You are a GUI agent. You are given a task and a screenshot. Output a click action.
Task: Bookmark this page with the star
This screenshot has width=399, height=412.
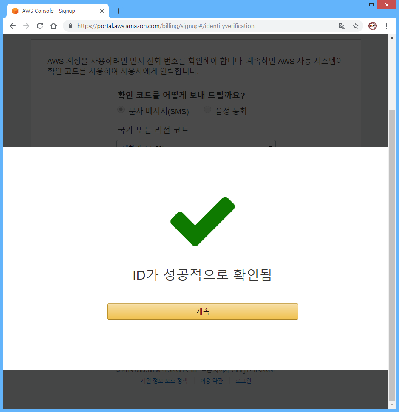[x=356, y=26]
